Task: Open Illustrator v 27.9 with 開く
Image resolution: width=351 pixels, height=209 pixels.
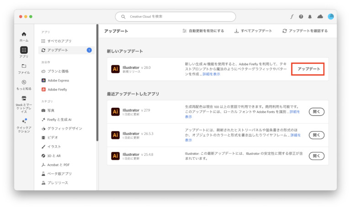Action: coord(317,112)
